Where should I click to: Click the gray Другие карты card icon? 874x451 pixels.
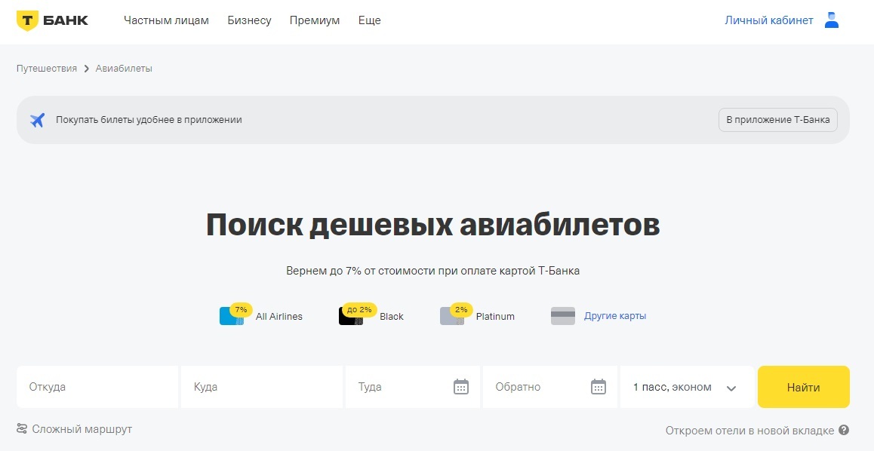pos(563,316)
